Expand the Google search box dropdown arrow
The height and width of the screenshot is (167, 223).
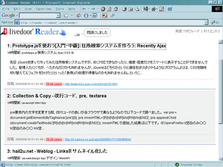(x=58, y=16)
